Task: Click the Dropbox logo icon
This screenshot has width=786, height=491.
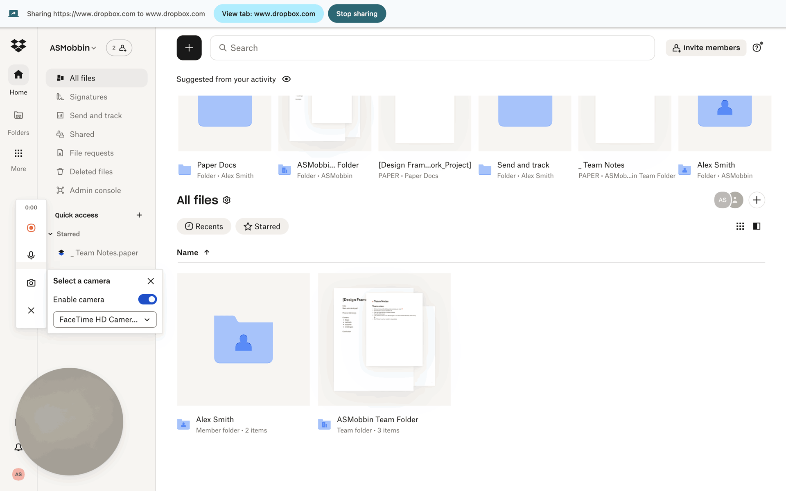Action: coord(18,45)
